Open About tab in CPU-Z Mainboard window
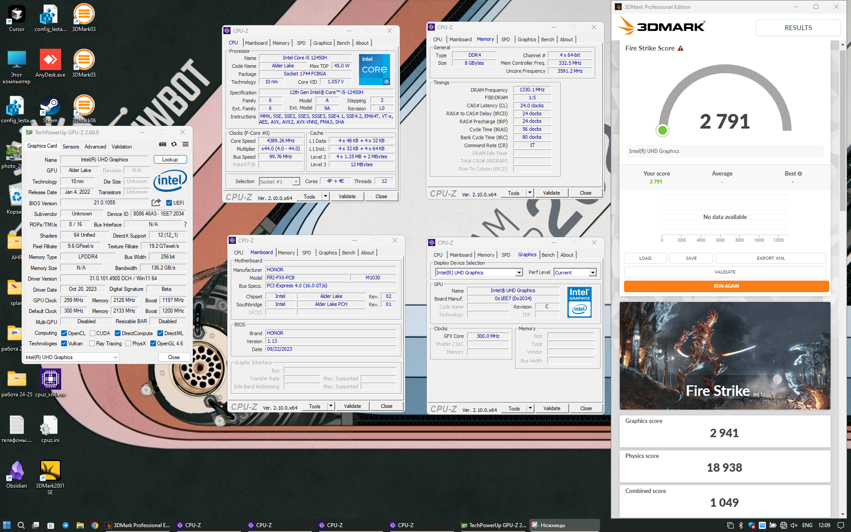Image resolution: width=851 pixels, height=532 pixels. tap(367, 253)
